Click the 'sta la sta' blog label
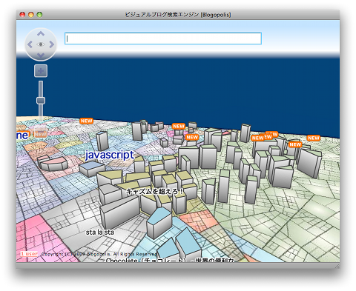 (x=100, y=233)
